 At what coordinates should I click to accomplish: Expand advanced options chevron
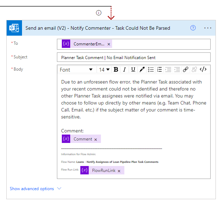(x=59, y=189)
